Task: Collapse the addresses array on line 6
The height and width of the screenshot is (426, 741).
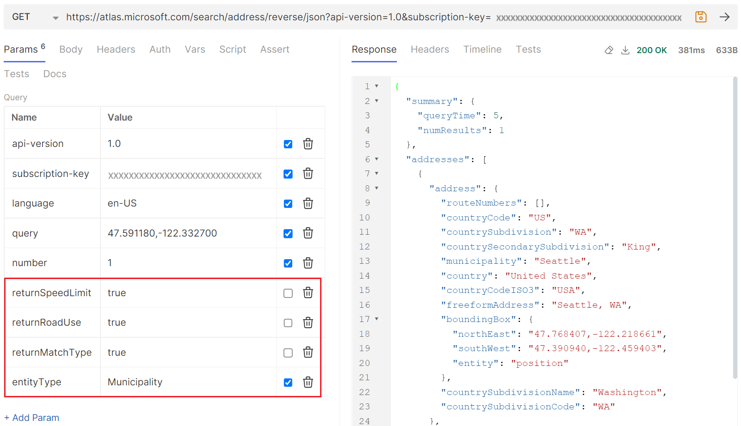Action: pyautogui.click(x=376, y=159)
